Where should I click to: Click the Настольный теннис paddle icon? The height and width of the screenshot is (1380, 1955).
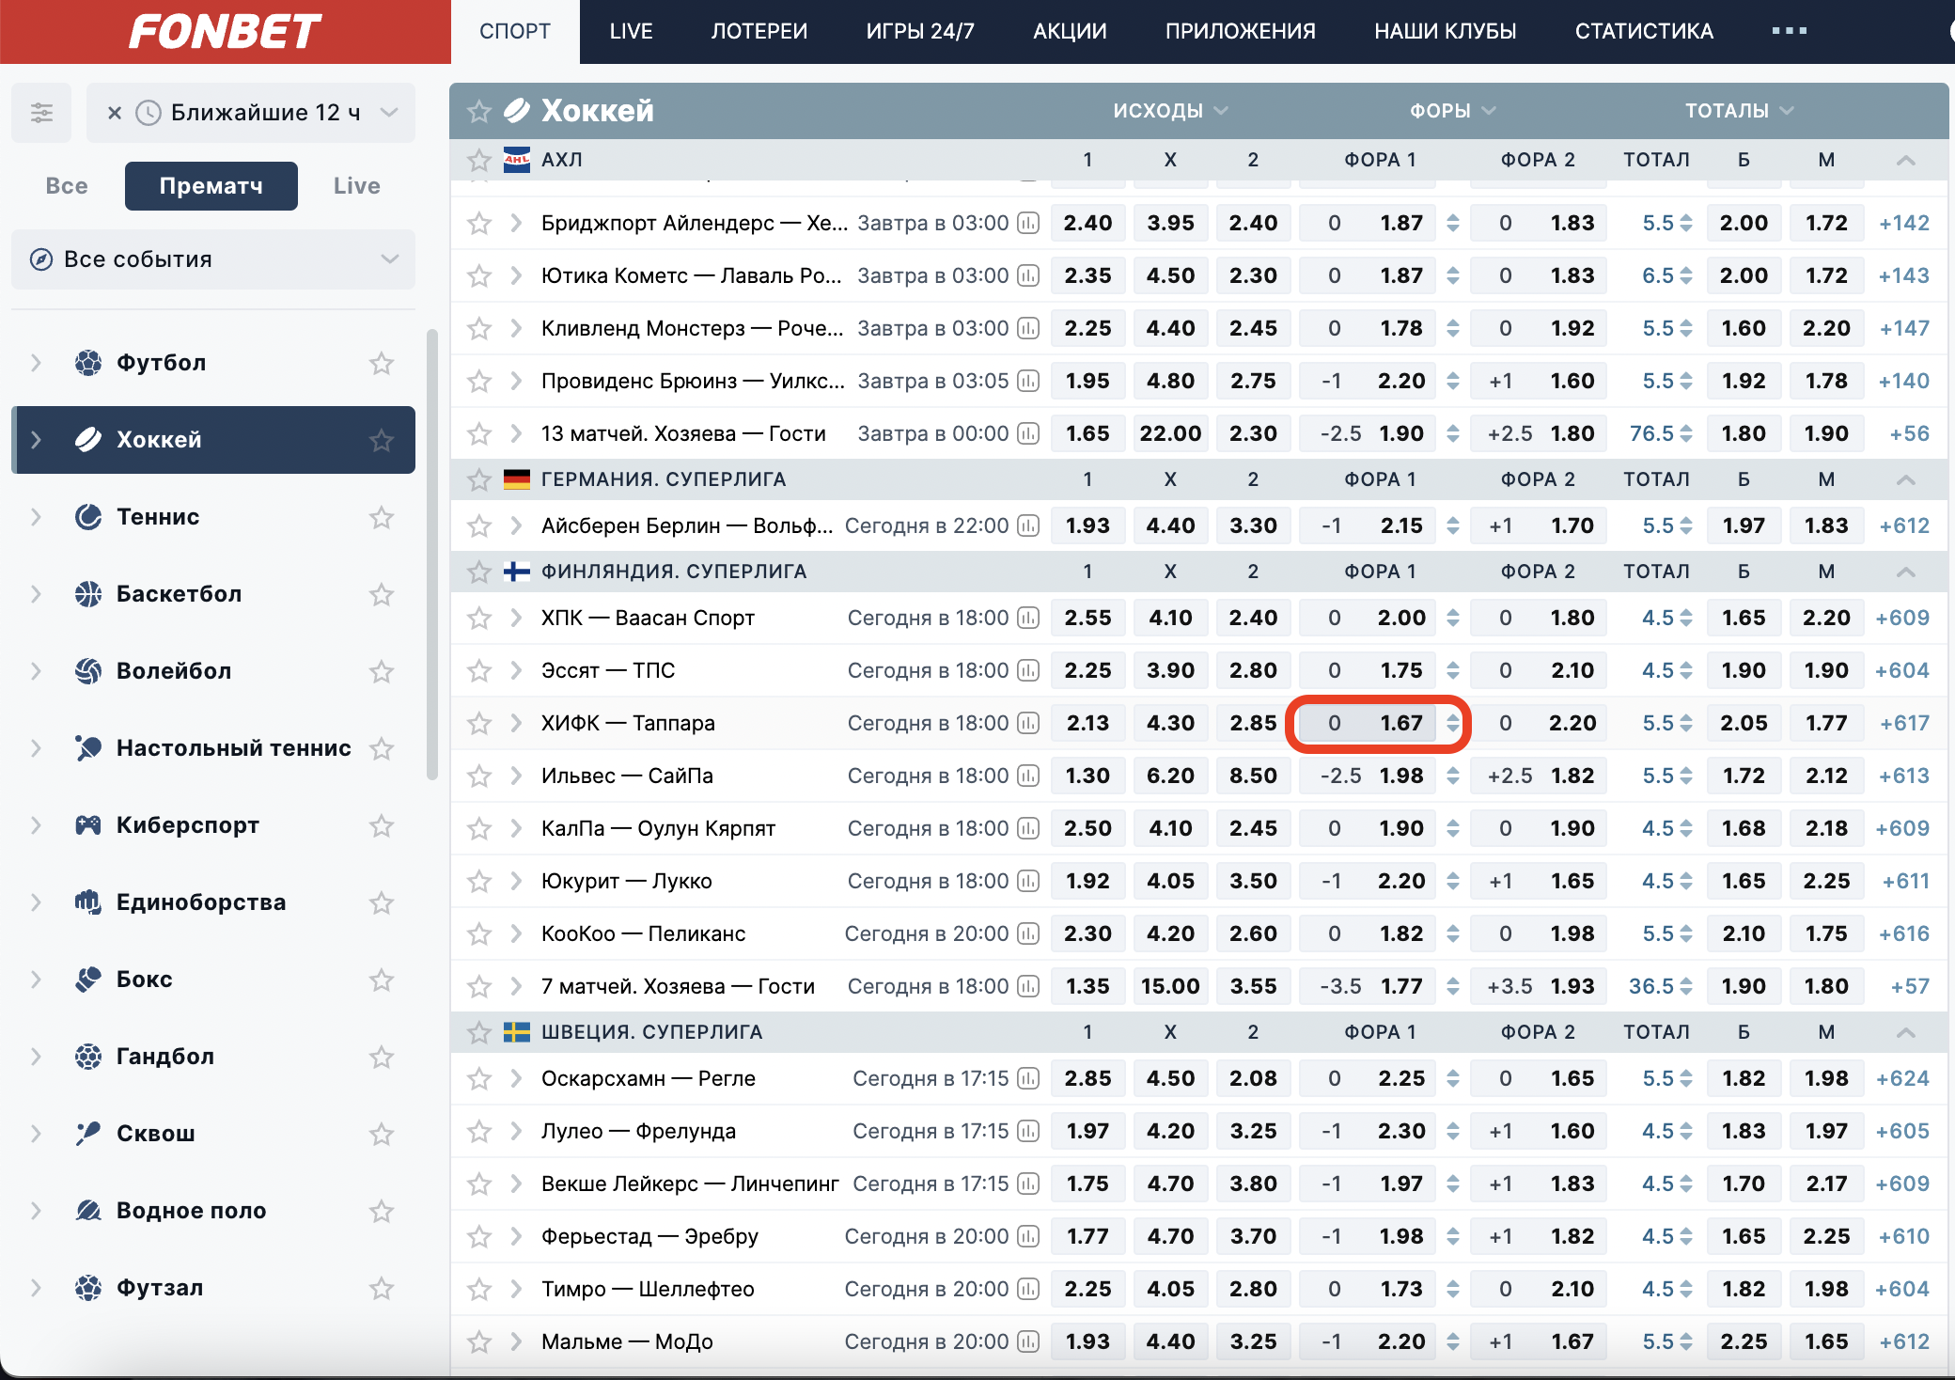(x=88, y=748)
